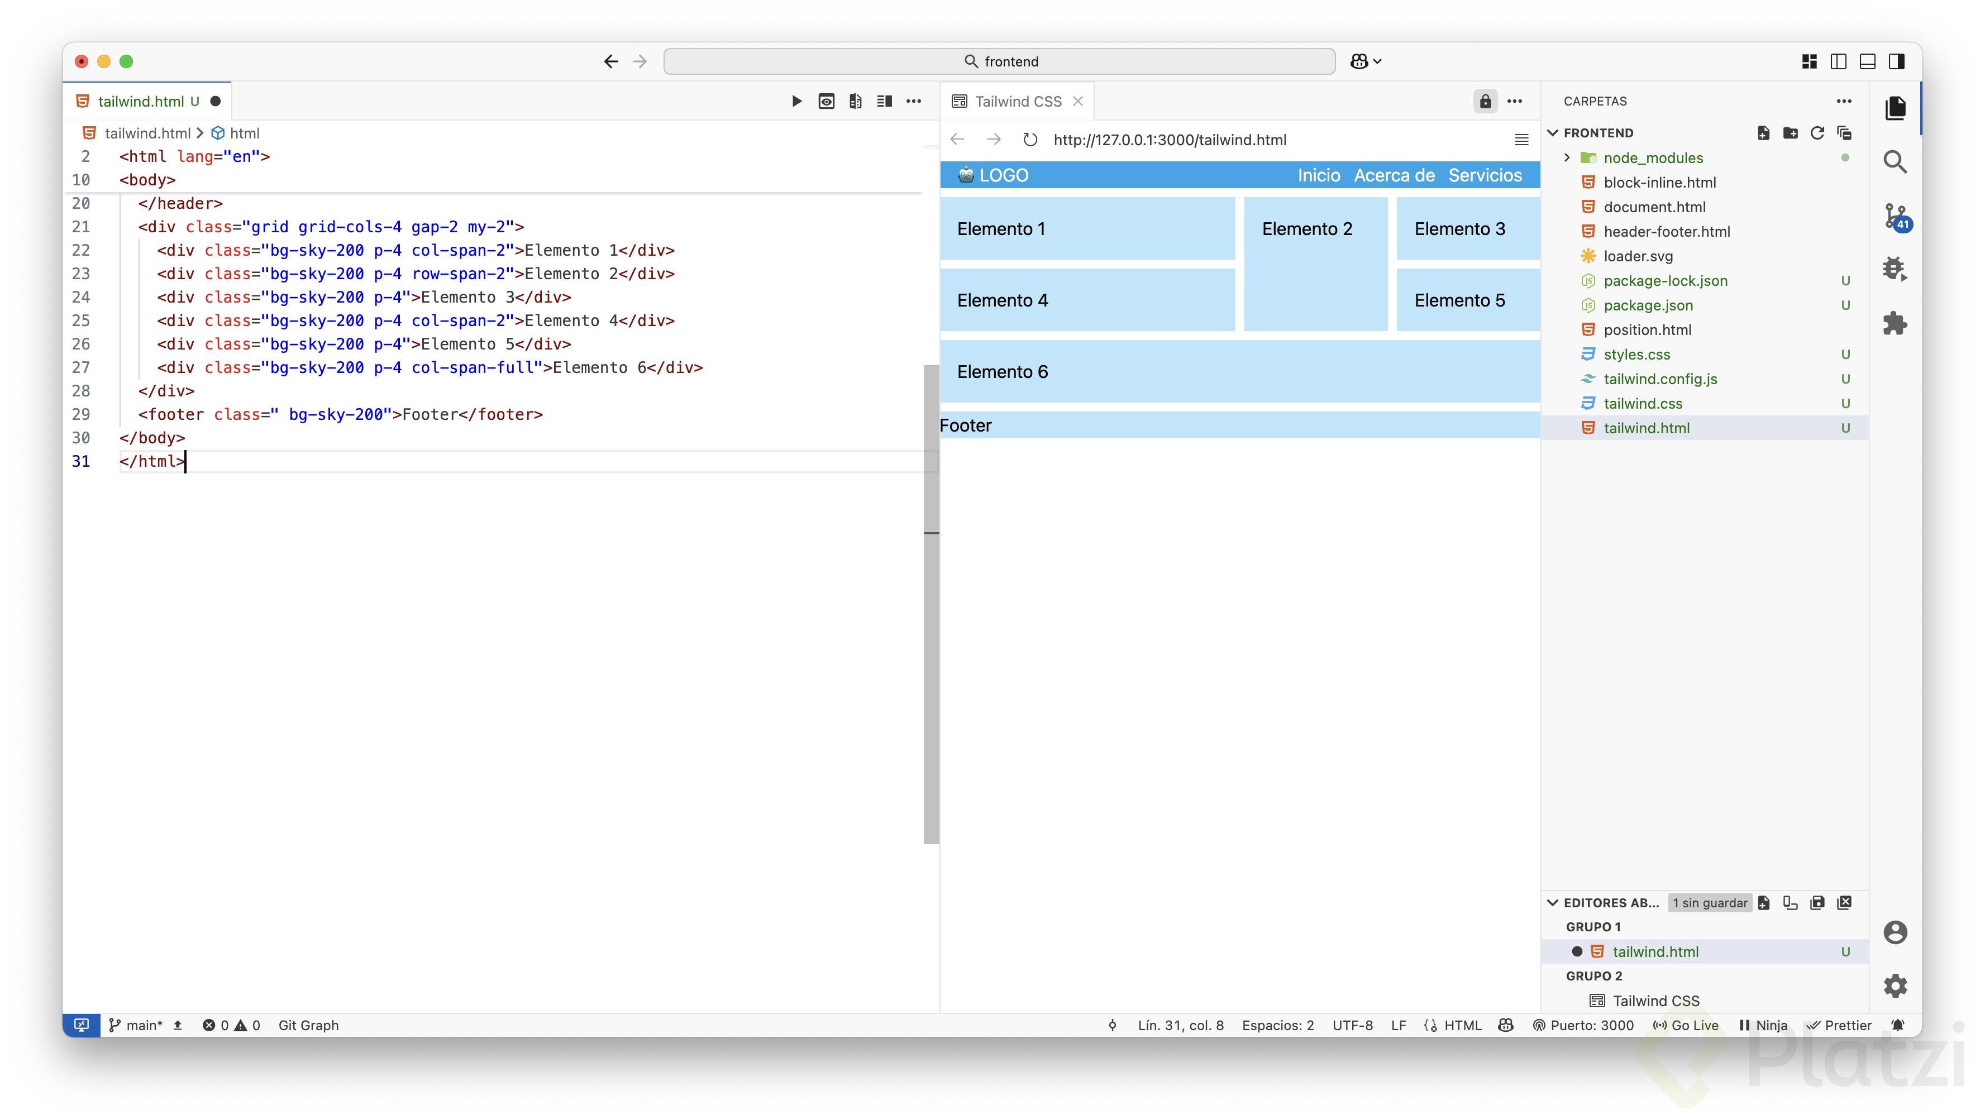The width and height of the screenshot is (1985, 1120).
Task: Open Source Control view with 41 badge
Action: point(1895,216)
